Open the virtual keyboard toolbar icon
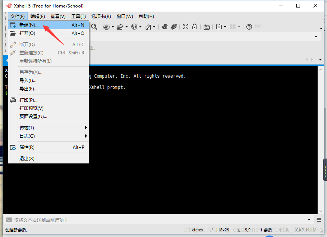This screenshot has width=327, height=237. tap(207, 27)
